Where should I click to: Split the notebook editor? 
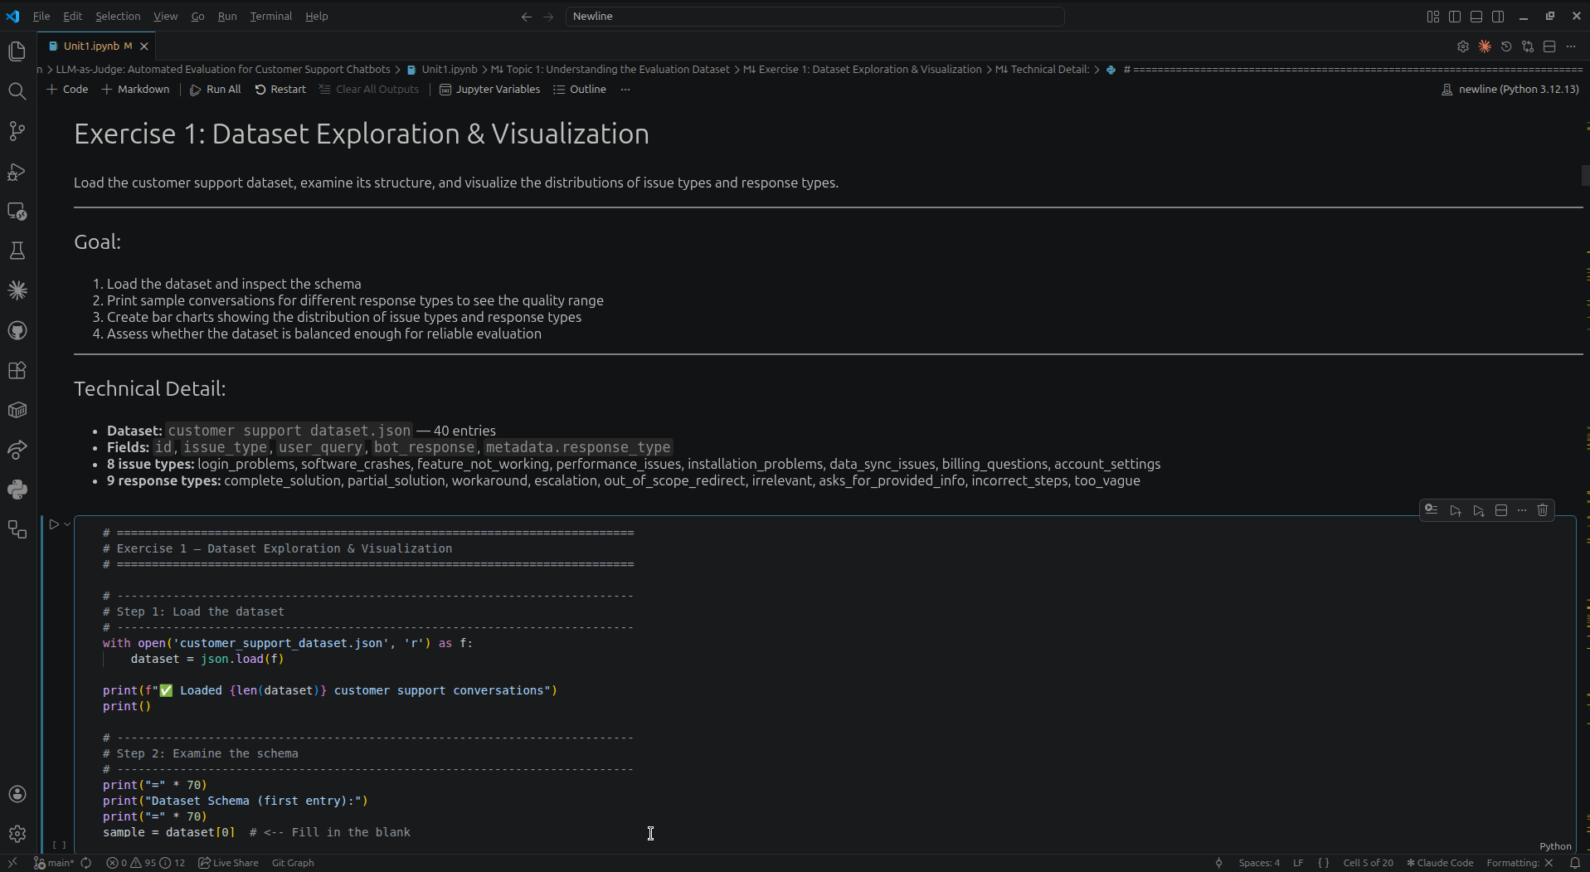tap(1549, 46)
